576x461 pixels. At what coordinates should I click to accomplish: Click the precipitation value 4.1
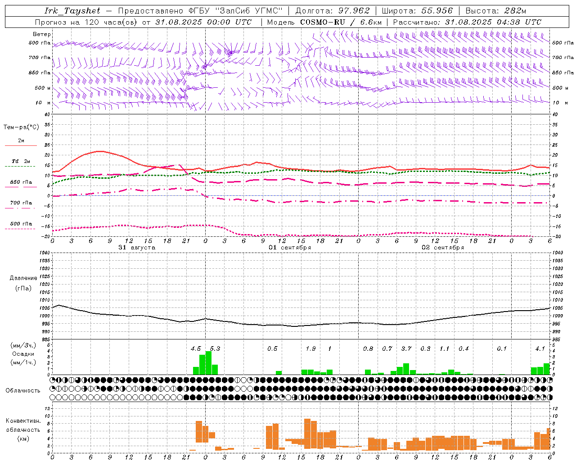click(x=540, y=349)
